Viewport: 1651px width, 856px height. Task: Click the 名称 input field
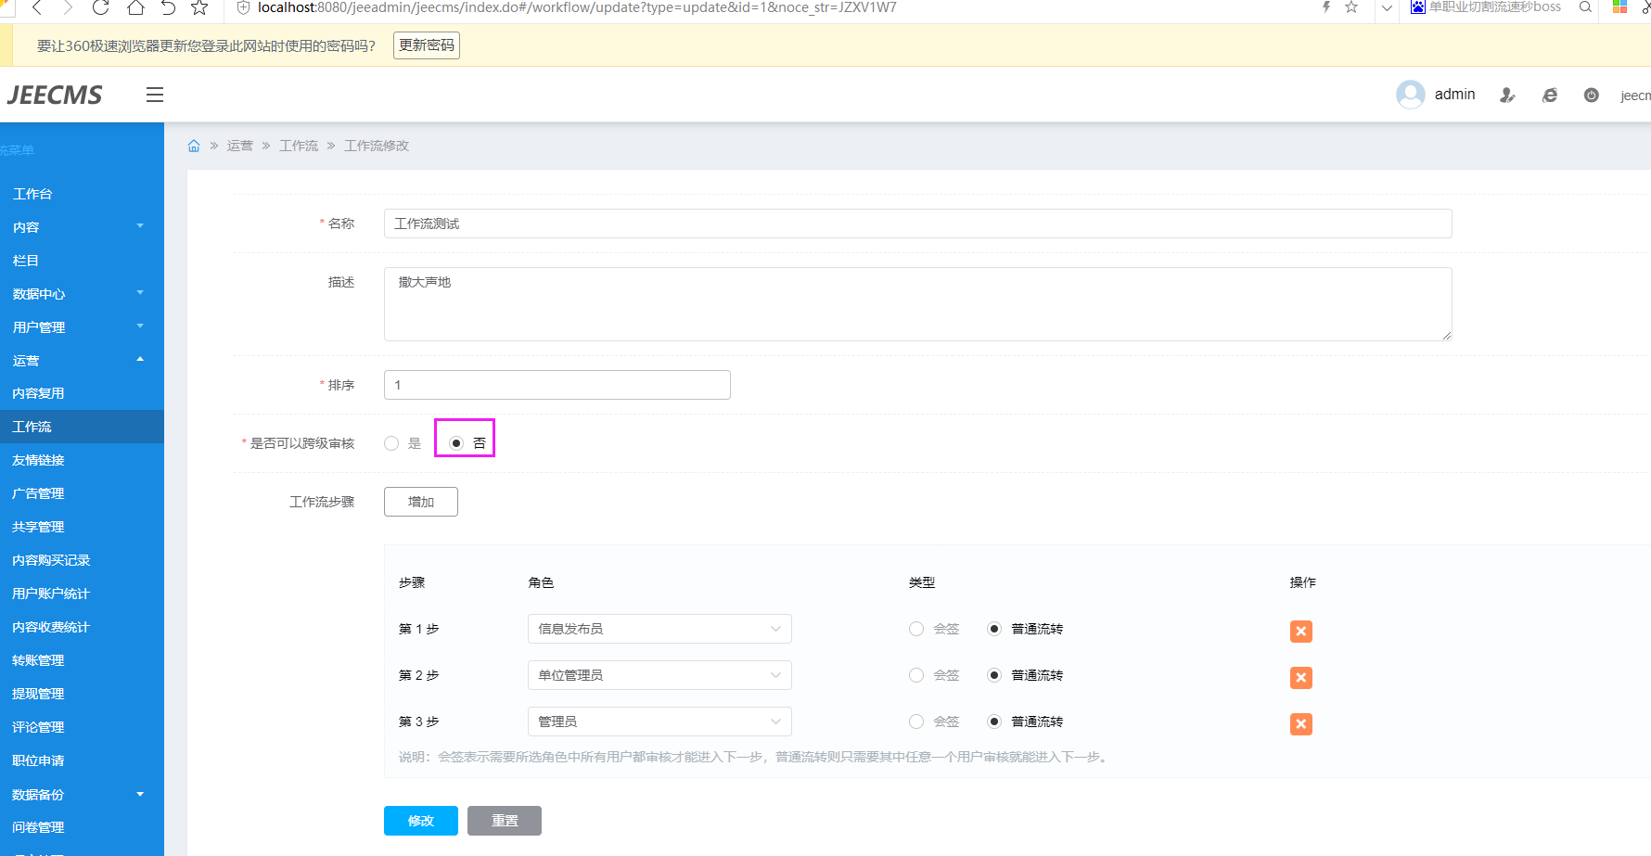coord(918,224)
